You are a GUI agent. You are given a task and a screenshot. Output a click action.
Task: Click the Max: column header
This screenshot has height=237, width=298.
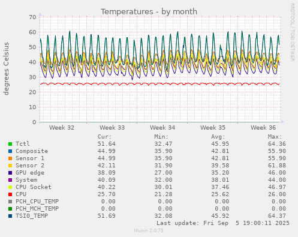pyautogui.click(x=275, y=137)
